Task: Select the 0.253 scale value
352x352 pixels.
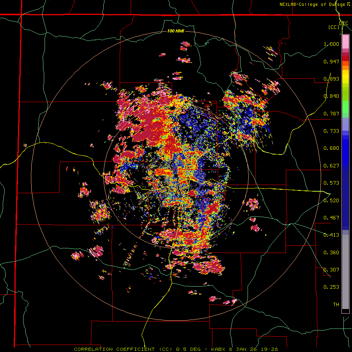Action: pos(331,287)
